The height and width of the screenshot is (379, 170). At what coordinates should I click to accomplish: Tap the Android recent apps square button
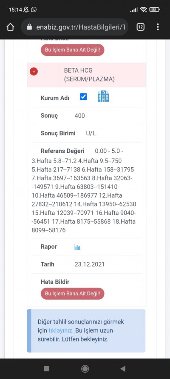[x=47, y=369]
